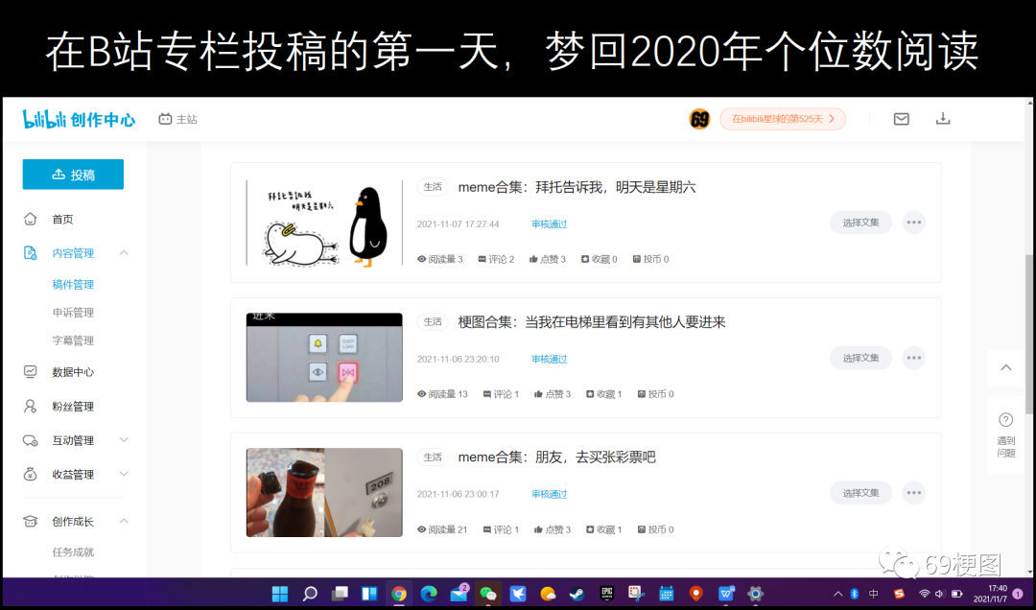
Task: Click 审核通过 status of the 彩票 article
Action: pyautogui.click(x=549, y=494)
